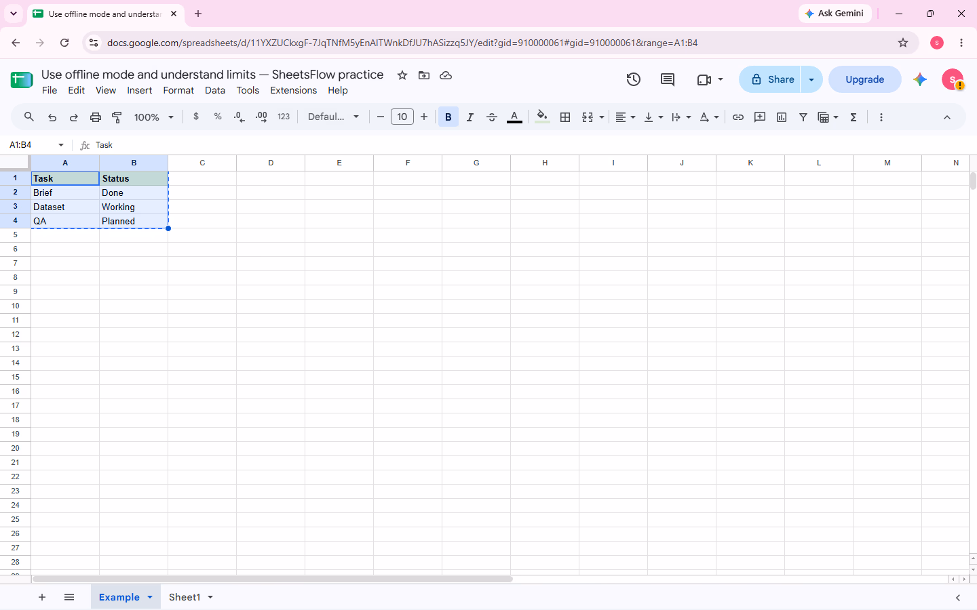This screenshot has width=977, height=610.
Task: Insert a link
Action: pos(738,117)
